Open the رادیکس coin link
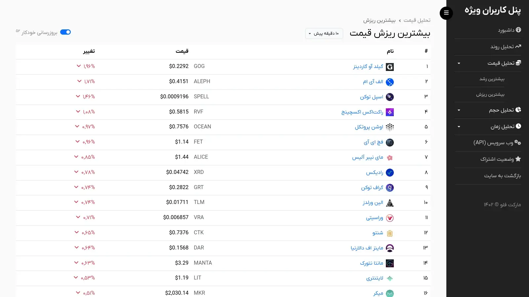Screen dimensions: 529x297 coord(375,173)
